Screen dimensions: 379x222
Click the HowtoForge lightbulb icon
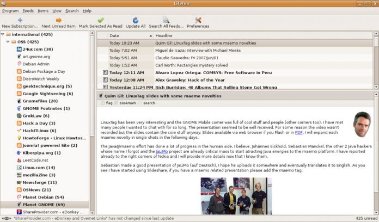pos(19,138)
